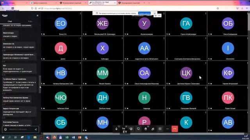Open Task View on the taskbar
Image resolution: width=250 pixels, height=140 pixels.
coord(16,137)
